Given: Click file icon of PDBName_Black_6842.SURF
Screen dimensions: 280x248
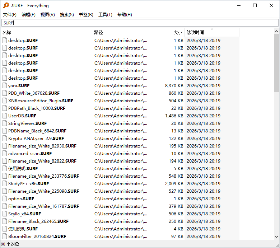Looking at the screenshot, I should point(5,131).
